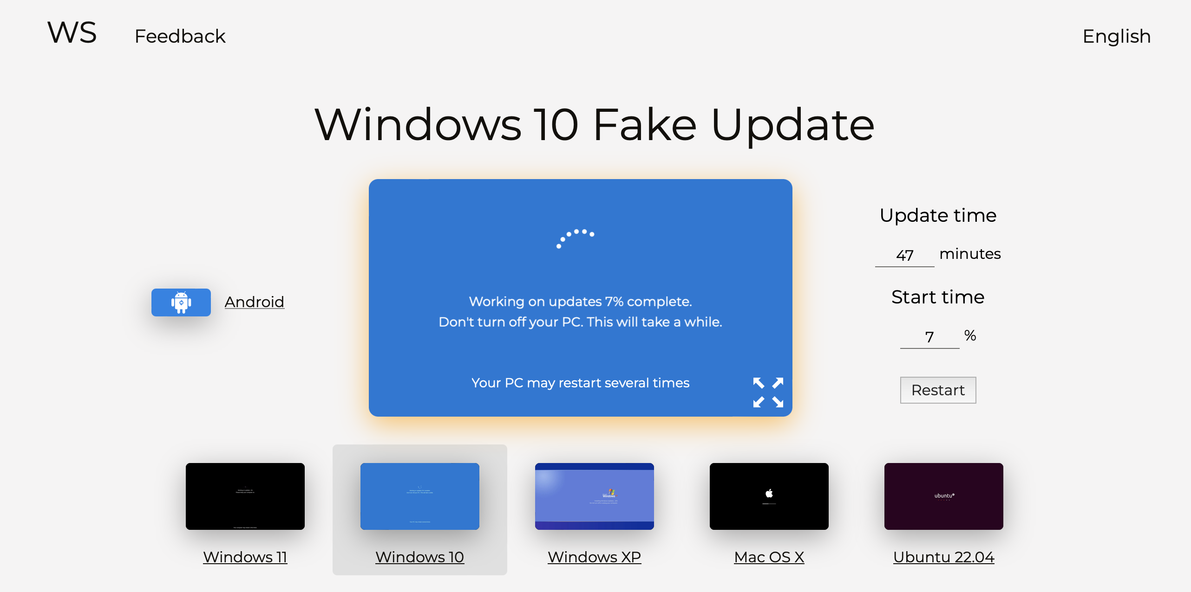Viewport: 1191px width, 592px height.
Task: Click the Windows XP text link
Action: 594,557
